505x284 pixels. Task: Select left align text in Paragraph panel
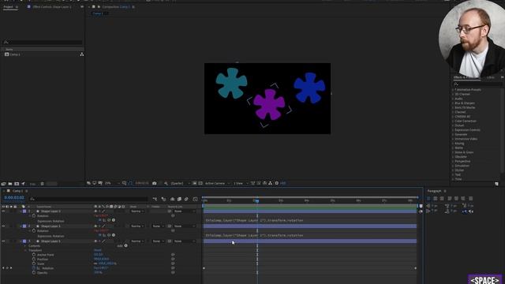428,198
